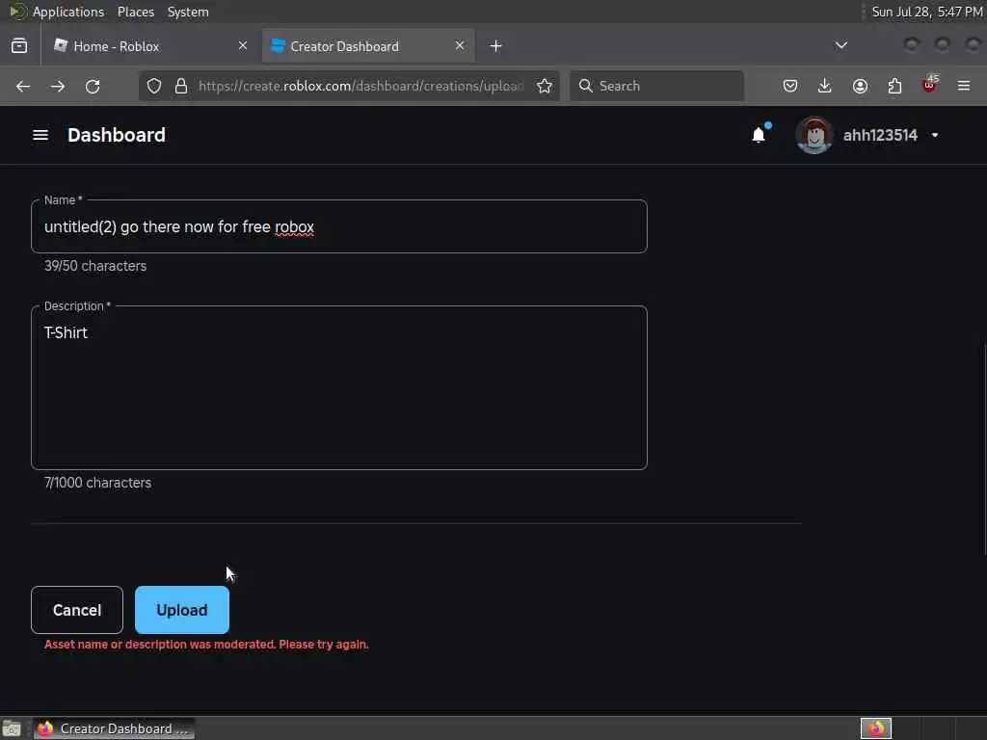Reload the current page
This screenshot has width=987, height=740.
[93, 86]
